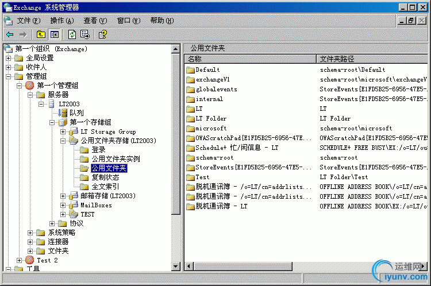431x286 pixels.
Task: Open the 操作(A) menu
Action: pyautogui.click(x=62, y=21)
